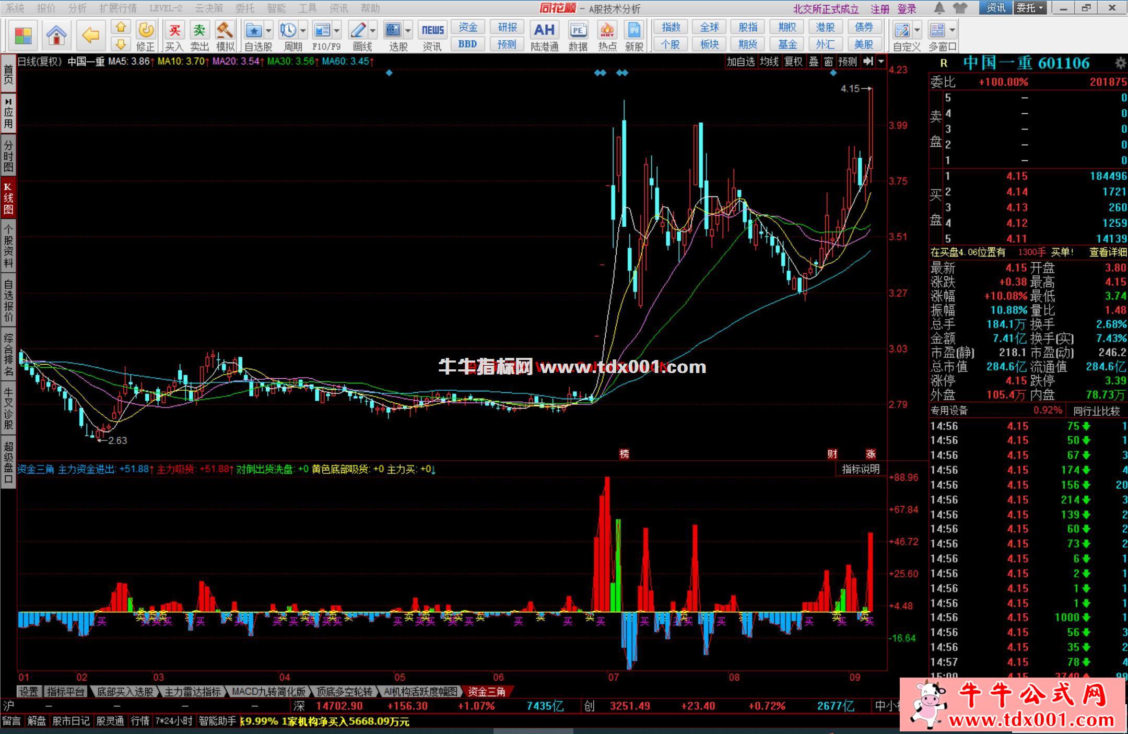Open the 热点 hot flame icon
The height and width of the screenshot is (734, 1128).
pos(607,30)
